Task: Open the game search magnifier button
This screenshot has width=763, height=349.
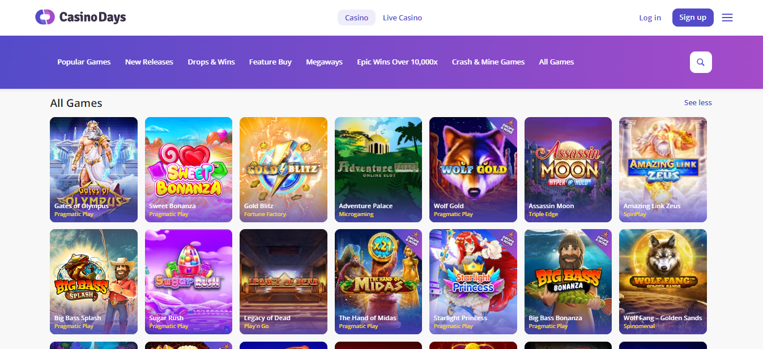Action: pos(701,62)
